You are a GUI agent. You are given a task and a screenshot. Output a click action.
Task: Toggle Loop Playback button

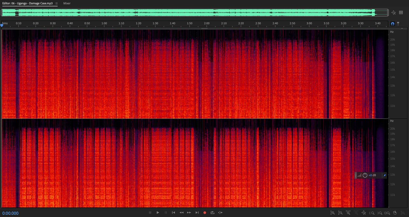212,213
